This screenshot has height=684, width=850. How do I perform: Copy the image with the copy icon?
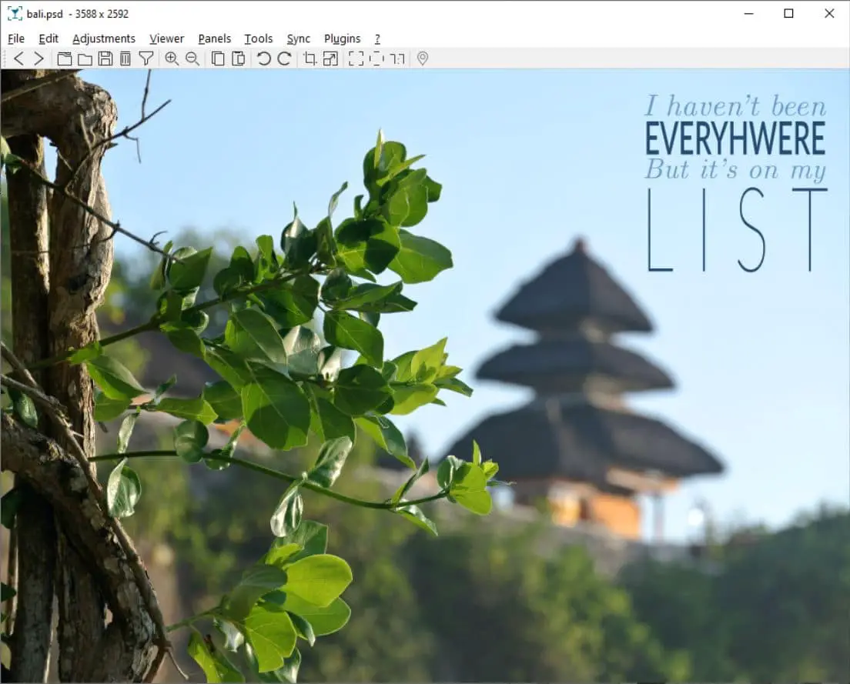218,58
